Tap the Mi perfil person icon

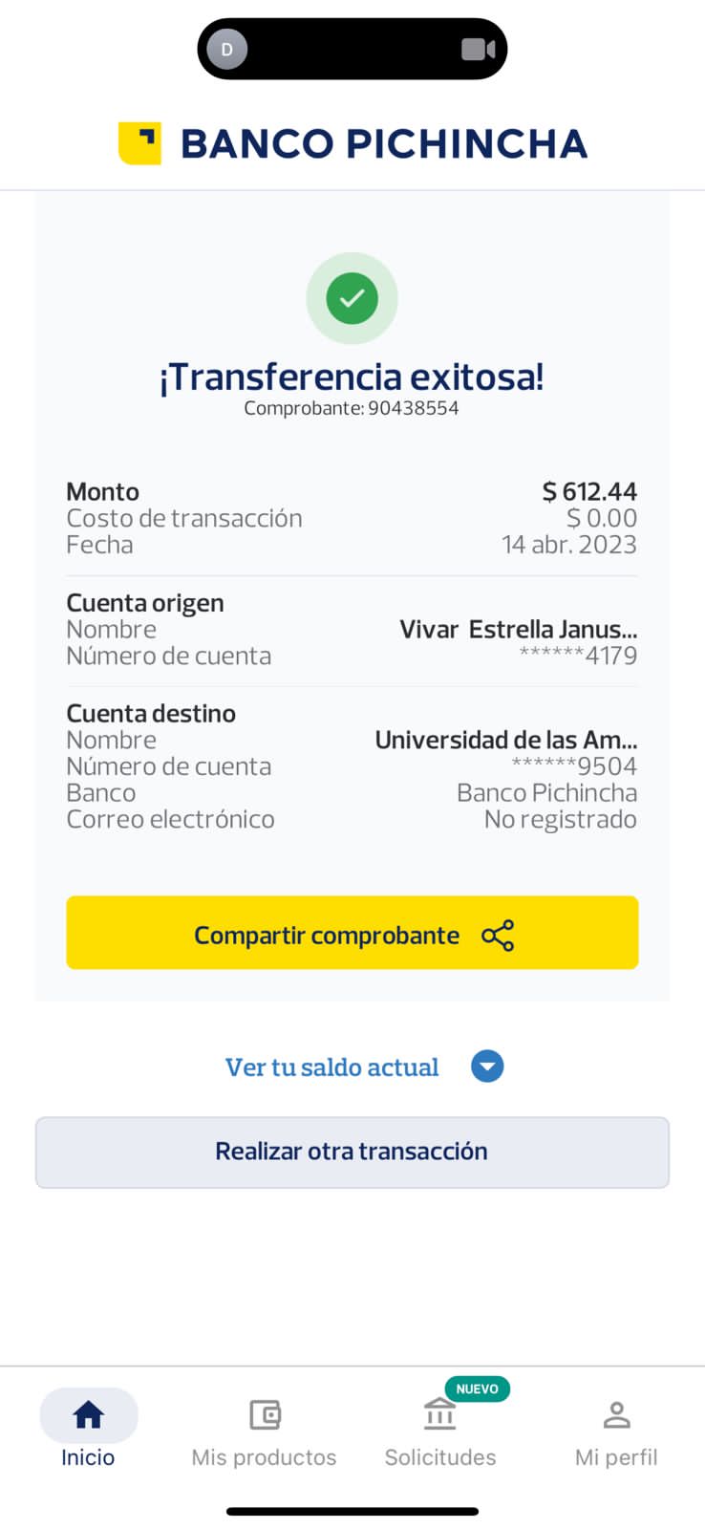616,1414
